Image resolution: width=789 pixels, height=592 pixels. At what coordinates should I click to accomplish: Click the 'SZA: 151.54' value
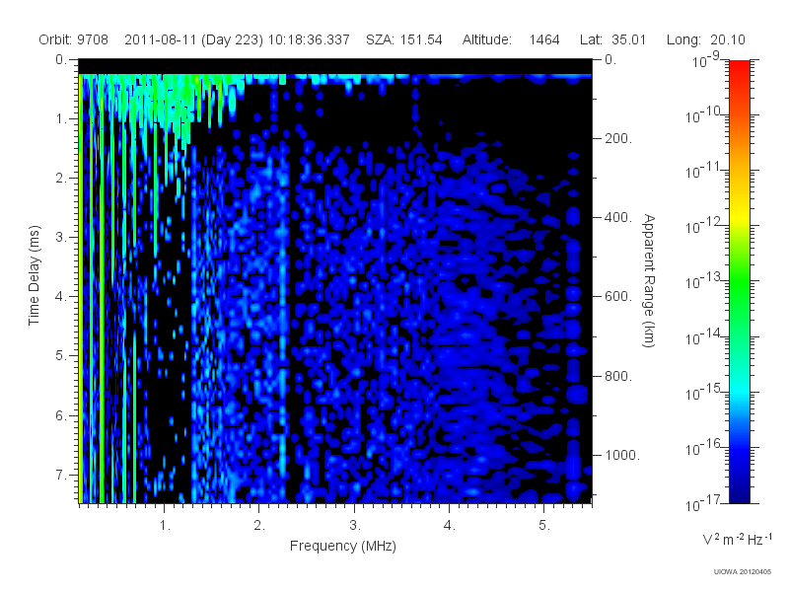[404, 39]
